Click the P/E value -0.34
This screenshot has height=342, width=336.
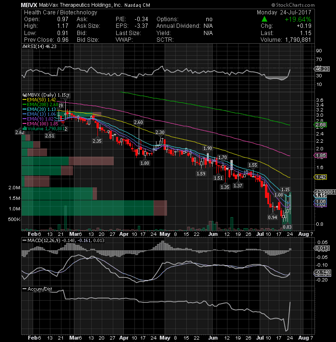141,19
